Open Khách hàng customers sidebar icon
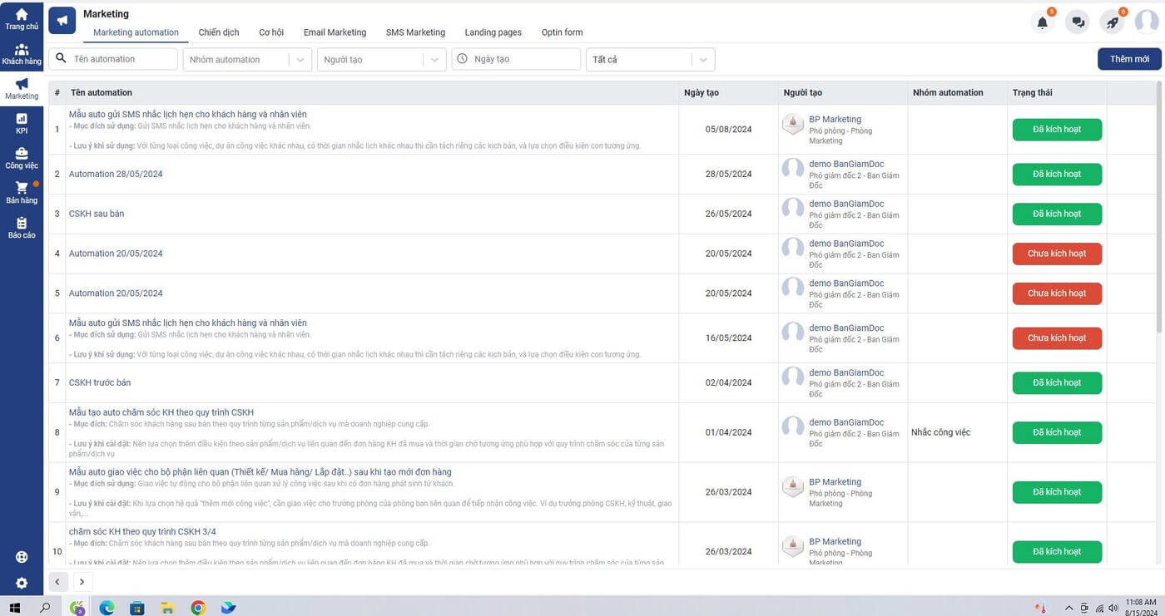1165x616 pixels. 21,54
